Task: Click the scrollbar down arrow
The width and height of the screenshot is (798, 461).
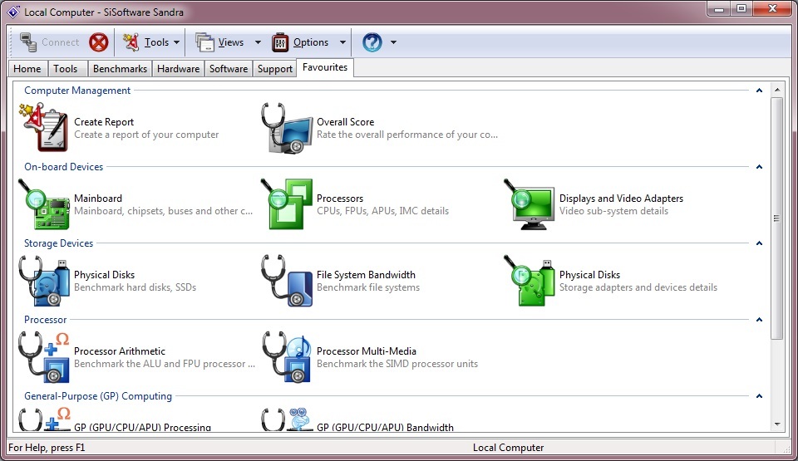Action: pos(776,424)
